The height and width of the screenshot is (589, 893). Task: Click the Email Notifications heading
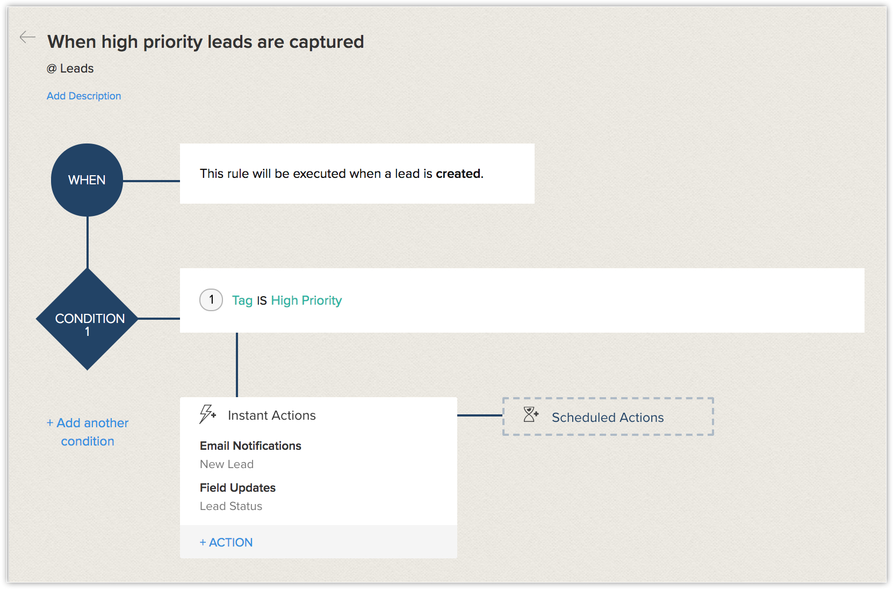[250, 446]
